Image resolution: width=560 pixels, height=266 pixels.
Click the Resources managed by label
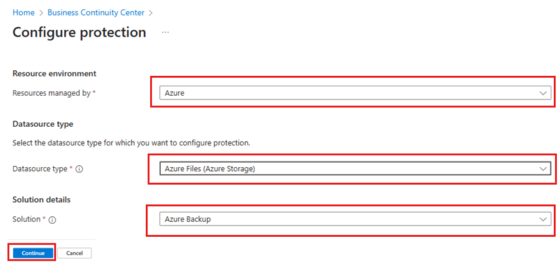pyautogui.click(x=52, y=93)
